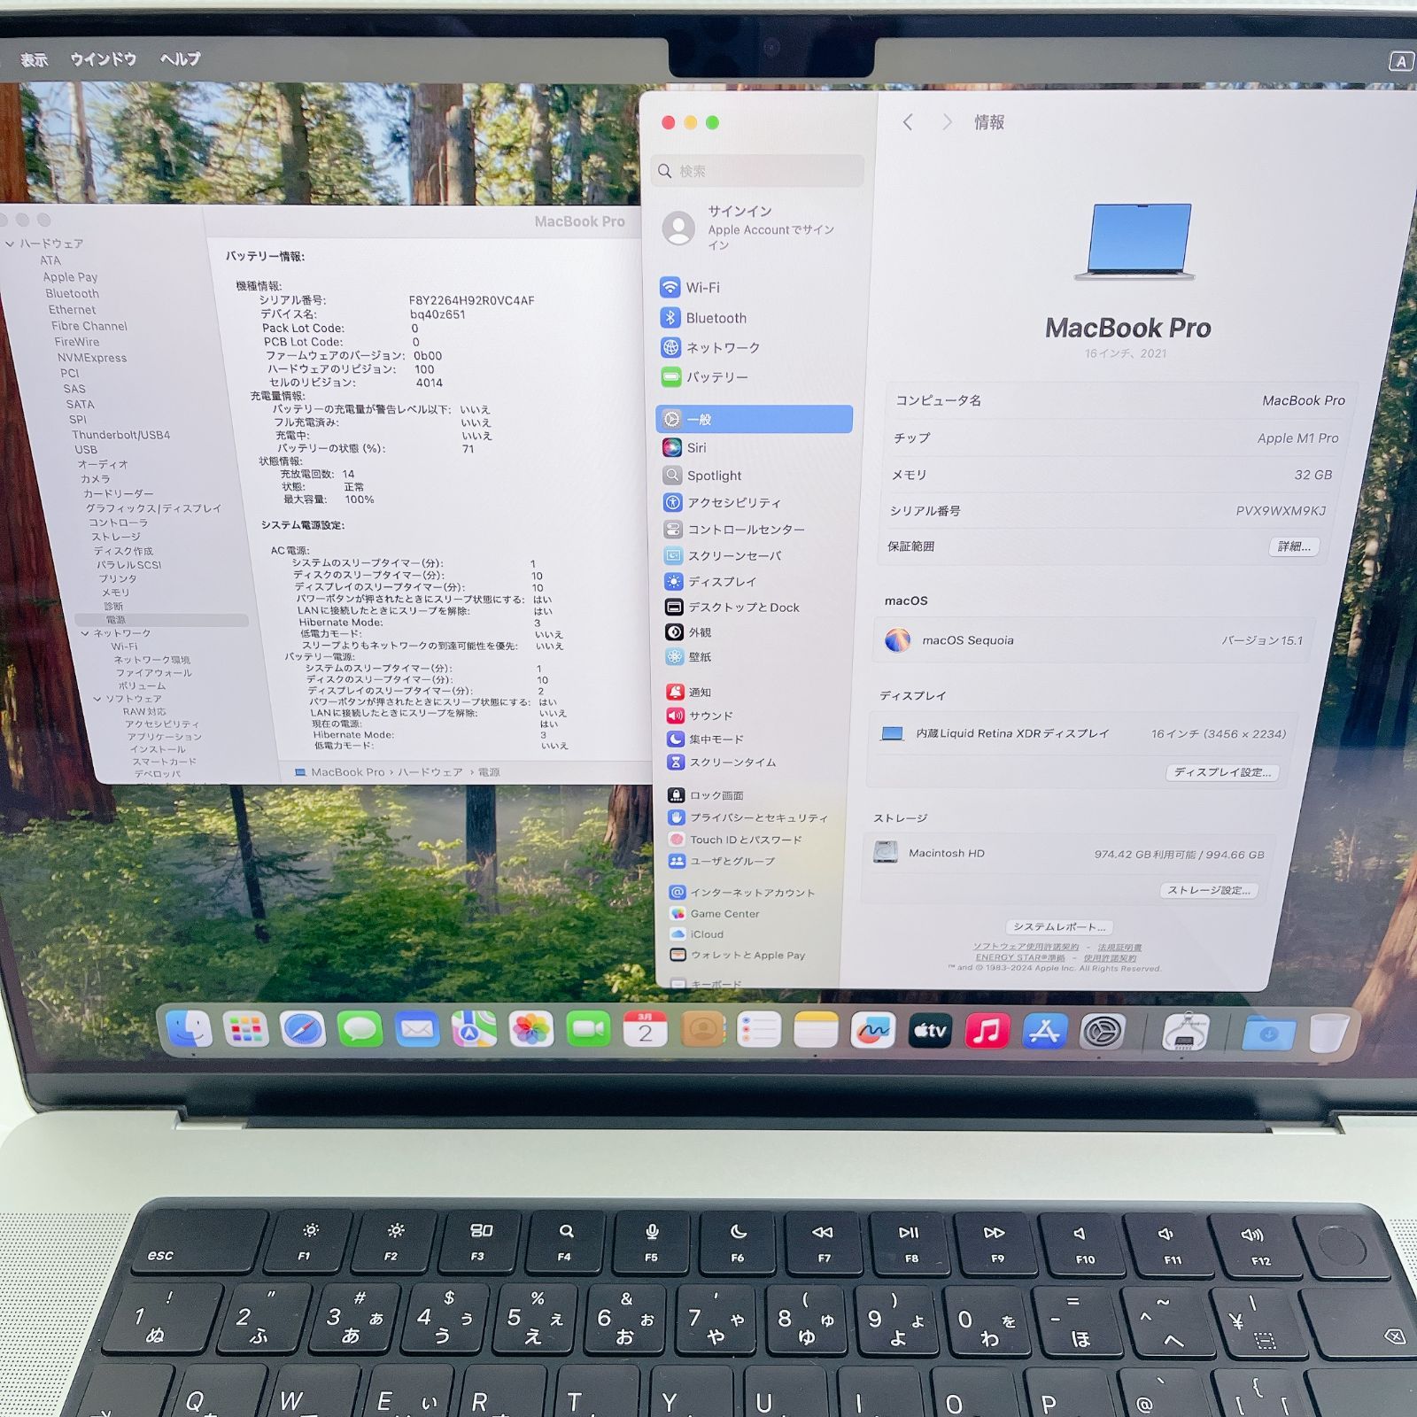Click コンピュータ名 value MacBook Pro

[1303, 400]
